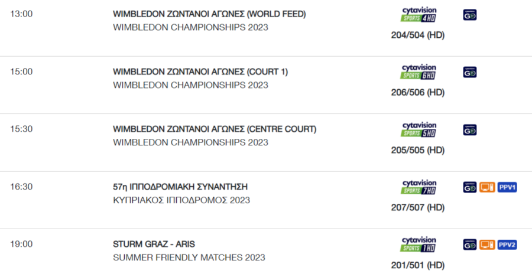
Task: Open Wimbledon World Feed programme title
Action: [209, 14]
